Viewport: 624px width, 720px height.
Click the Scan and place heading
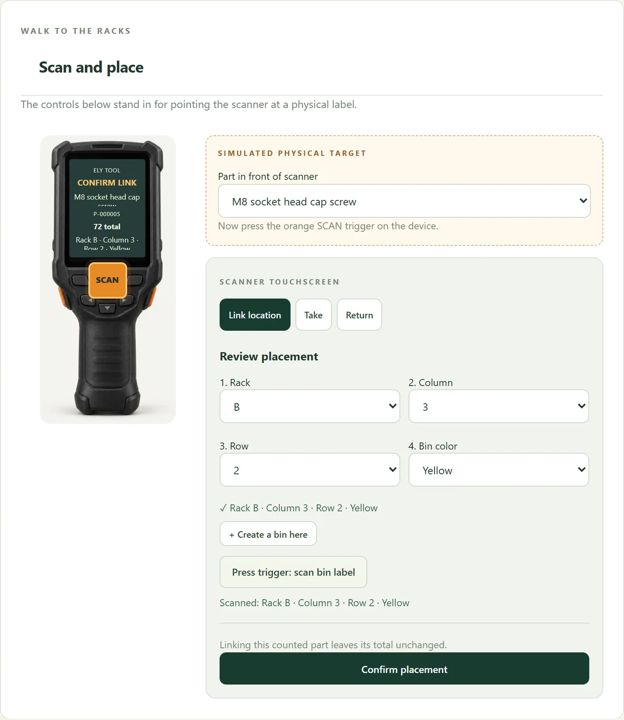tap(91, 67)
